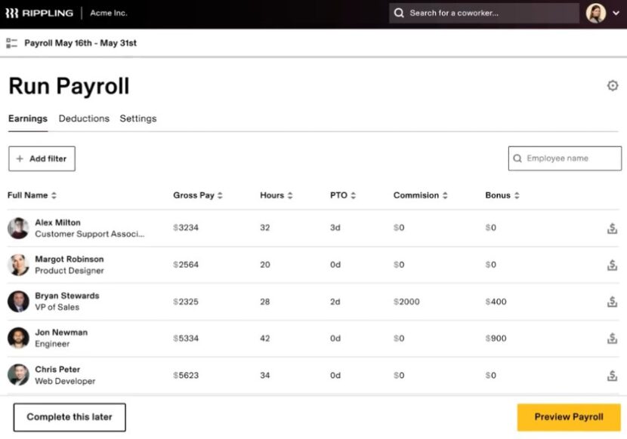
Task: Click export icon in Margot Robinson's row
Action: [x=612, y=265]
